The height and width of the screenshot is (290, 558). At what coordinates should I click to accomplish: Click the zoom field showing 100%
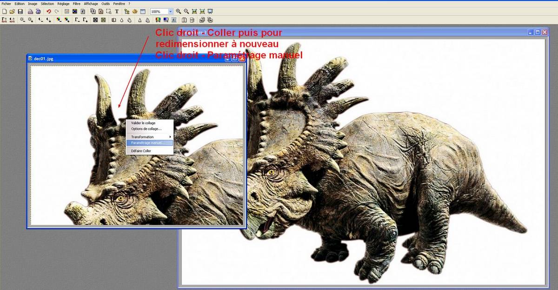pyautogui.click(x=158, y=11)
